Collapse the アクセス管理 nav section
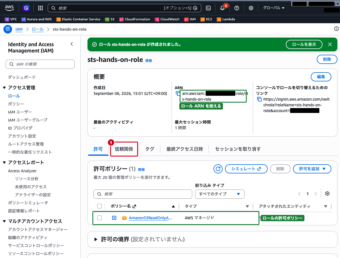Viewport: 340px width, 258px height. [x=4, y=88]
